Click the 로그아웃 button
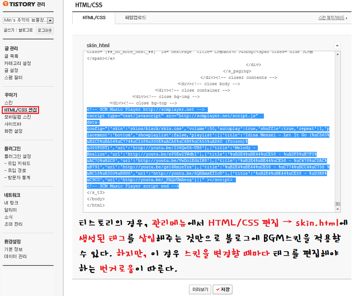355x296 pixels. [x=45, y=30]
